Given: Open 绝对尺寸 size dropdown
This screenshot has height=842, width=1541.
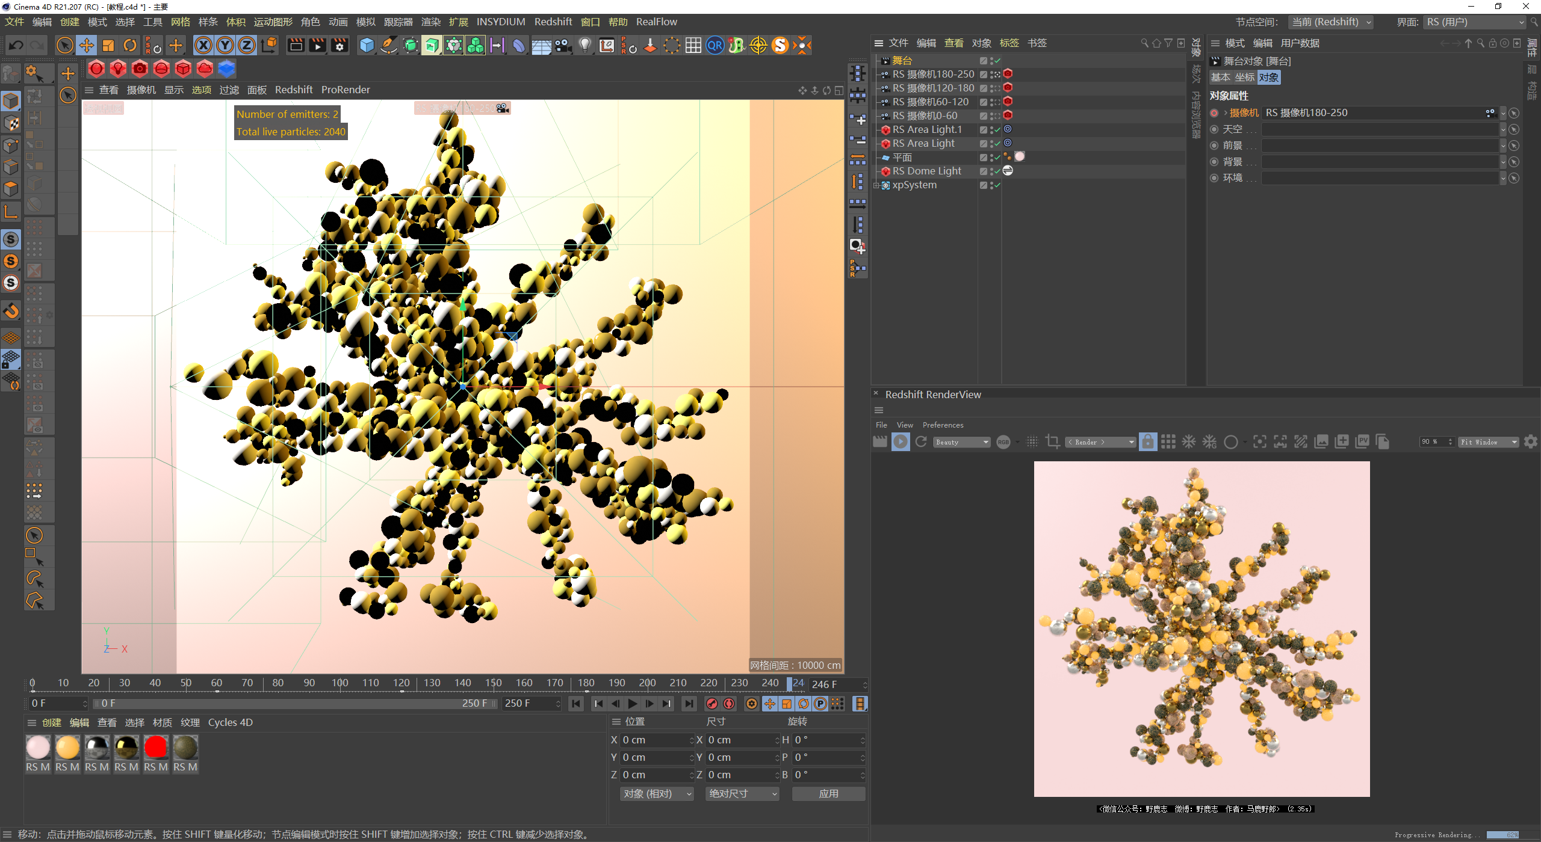Looking at the screenshot, I should click(x=742, y=794).
